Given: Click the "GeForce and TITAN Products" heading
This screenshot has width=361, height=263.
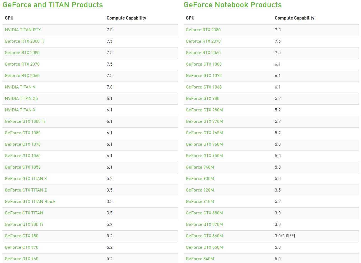Looking at the screenshot, I should click(x=53, y=5).
